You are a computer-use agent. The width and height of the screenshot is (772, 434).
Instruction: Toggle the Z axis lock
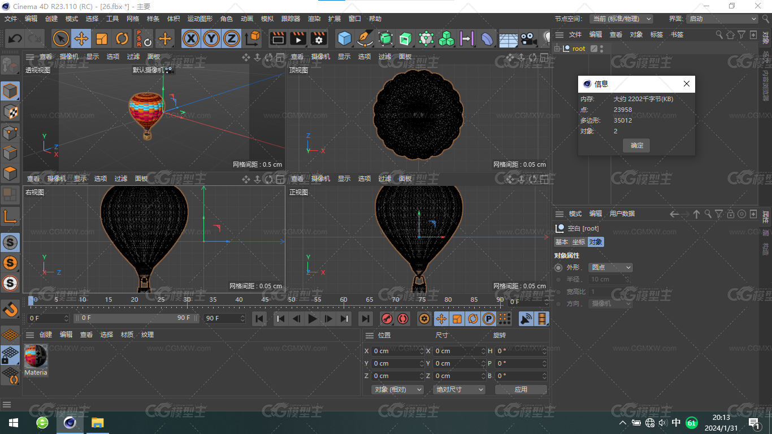pos(232,38)
